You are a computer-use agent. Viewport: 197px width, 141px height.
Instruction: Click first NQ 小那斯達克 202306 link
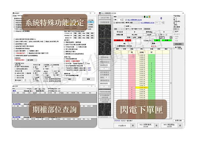[x=135, y=20]
